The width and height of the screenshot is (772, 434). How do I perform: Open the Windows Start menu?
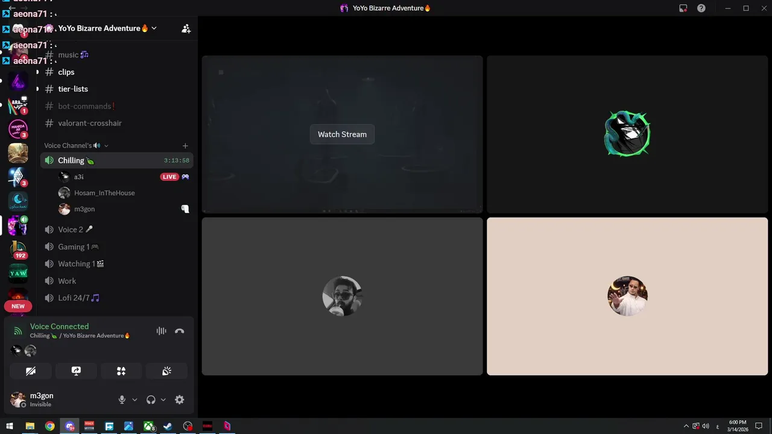(x=10, y=426)
